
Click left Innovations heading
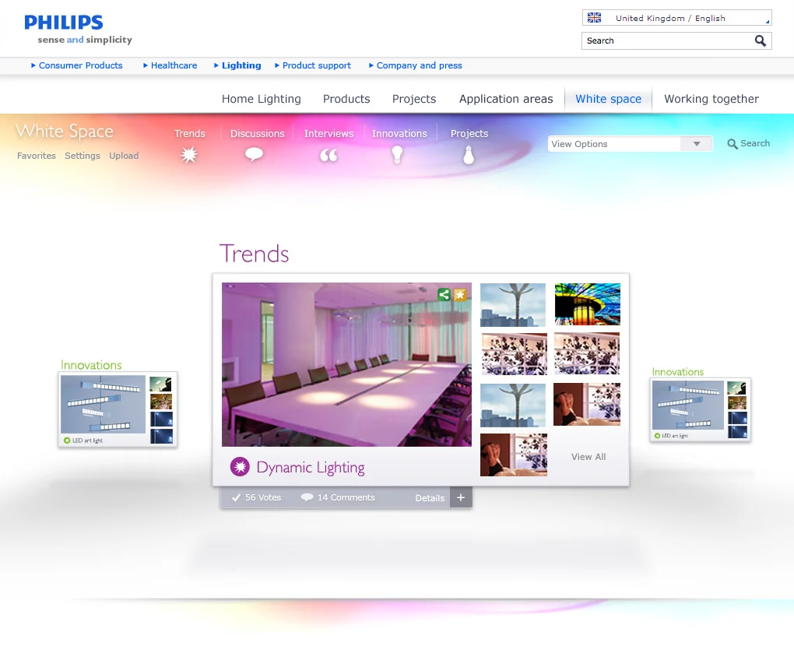point(91,365)
